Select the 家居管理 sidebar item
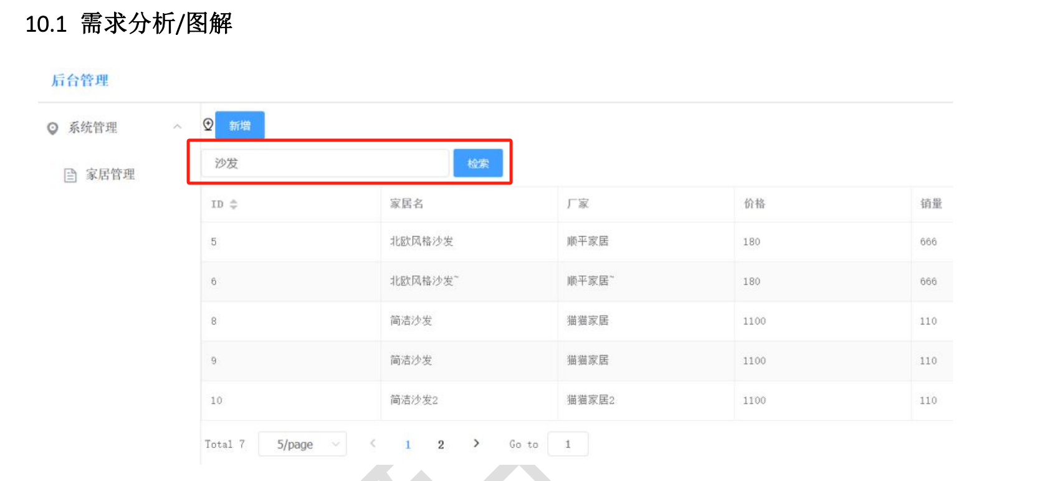Viewport: 1049px width, 481px height. click(110, 174)
